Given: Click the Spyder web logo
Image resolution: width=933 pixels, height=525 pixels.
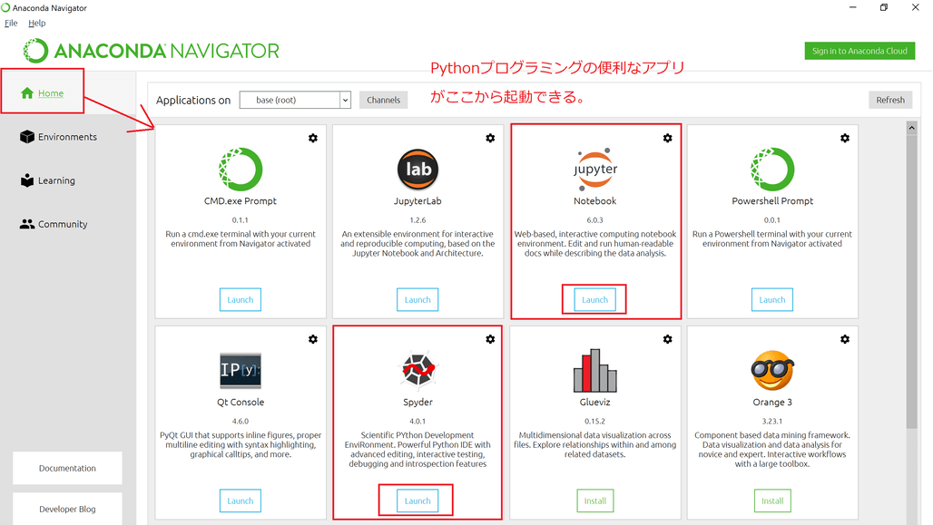Looking at the screenshot, I should (417, 369).
